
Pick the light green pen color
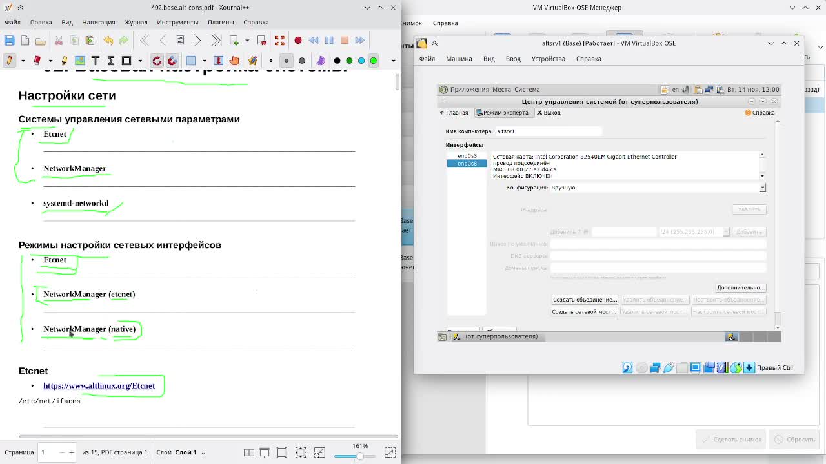click(373, 61)
